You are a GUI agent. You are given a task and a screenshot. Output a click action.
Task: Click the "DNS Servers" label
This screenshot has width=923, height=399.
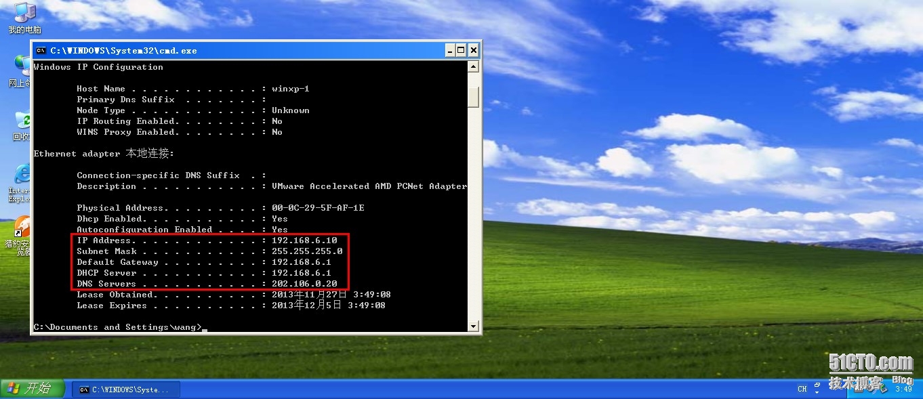click(106, 284)
